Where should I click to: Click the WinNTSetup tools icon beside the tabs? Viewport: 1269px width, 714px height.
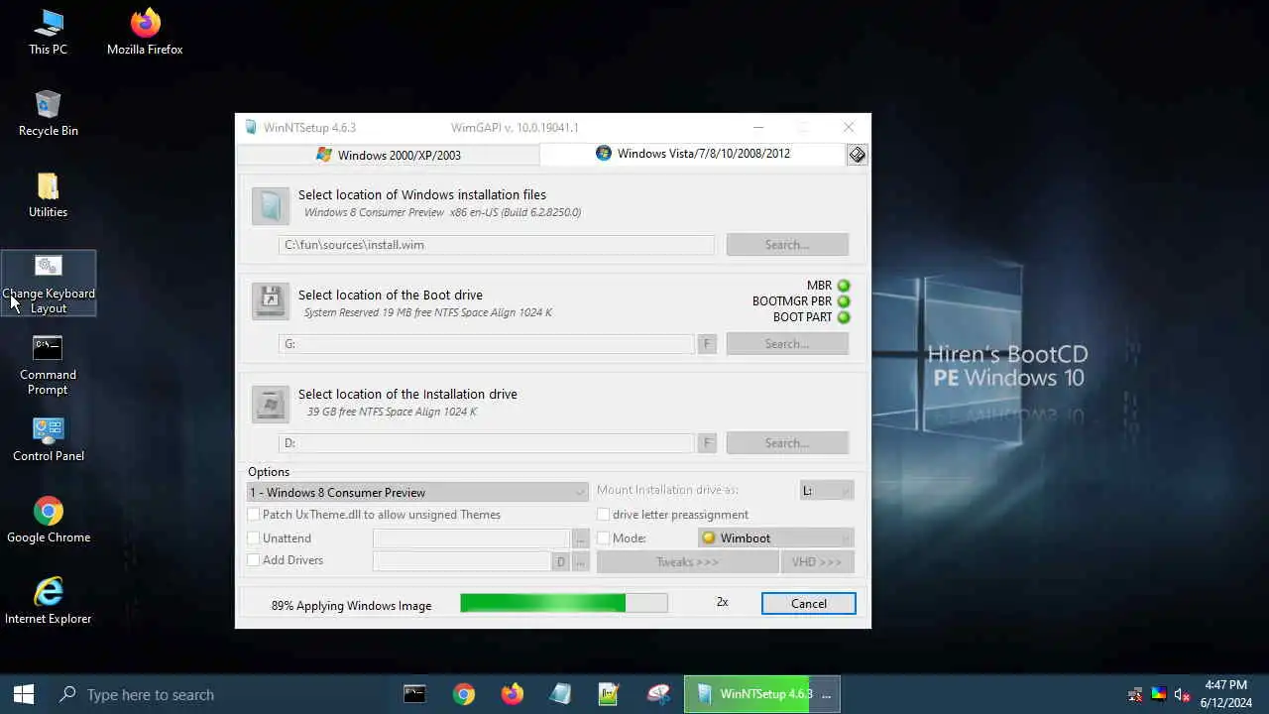(858, 155)
